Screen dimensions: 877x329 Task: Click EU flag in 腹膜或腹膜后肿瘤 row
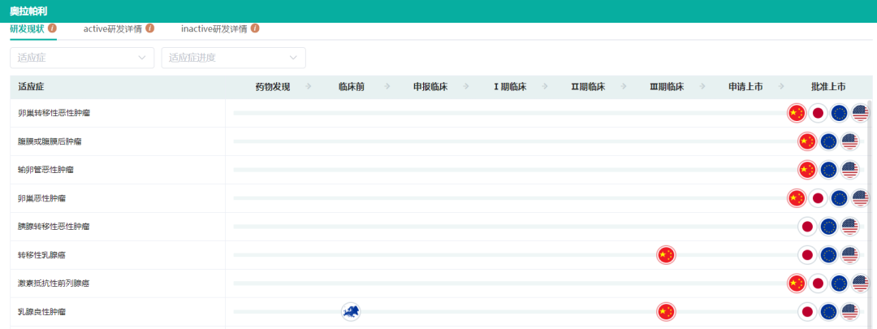coord(828,141)
